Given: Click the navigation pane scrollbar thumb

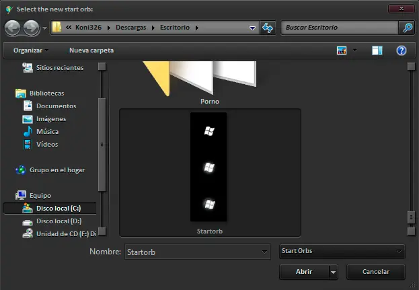Looking at the screenshot, I should pyautogui.click(x=102, y=145).
